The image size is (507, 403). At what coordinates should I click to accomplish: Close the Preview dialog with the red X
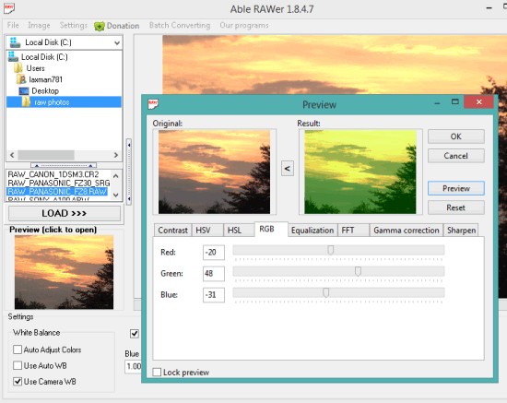[478, 102]
